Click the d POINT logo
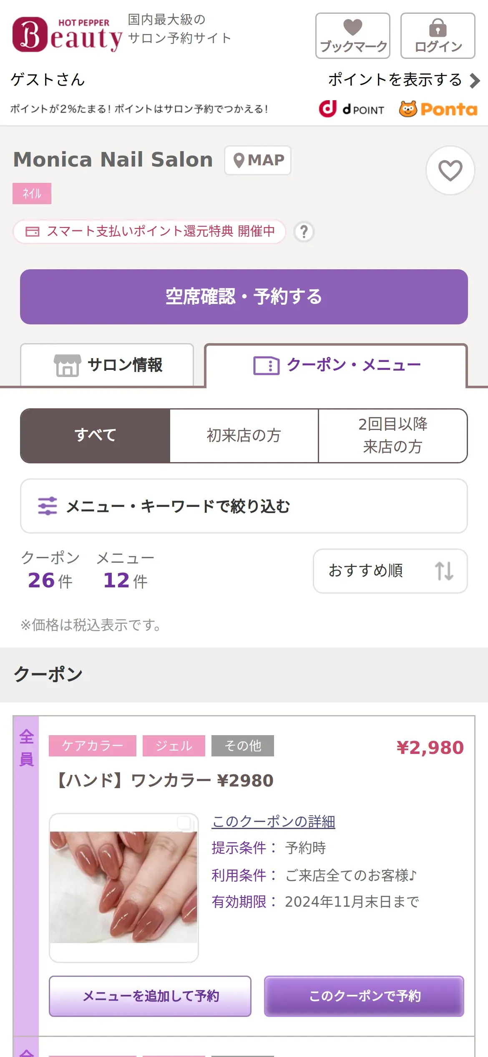This screenshot has width=488, height=1057. pyautogui.click(x=352, y=109)
